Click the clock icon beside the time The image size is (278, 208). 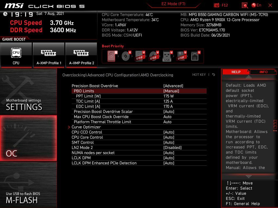coord(5,14)
